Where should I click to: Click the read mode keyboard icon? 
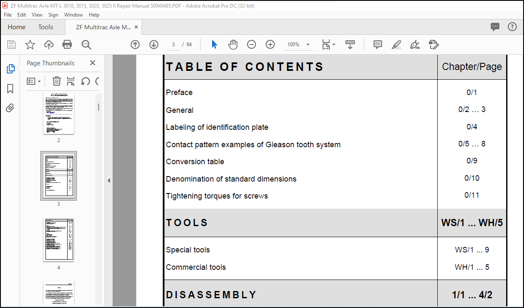pyautogui.click(x=350, y=45)
